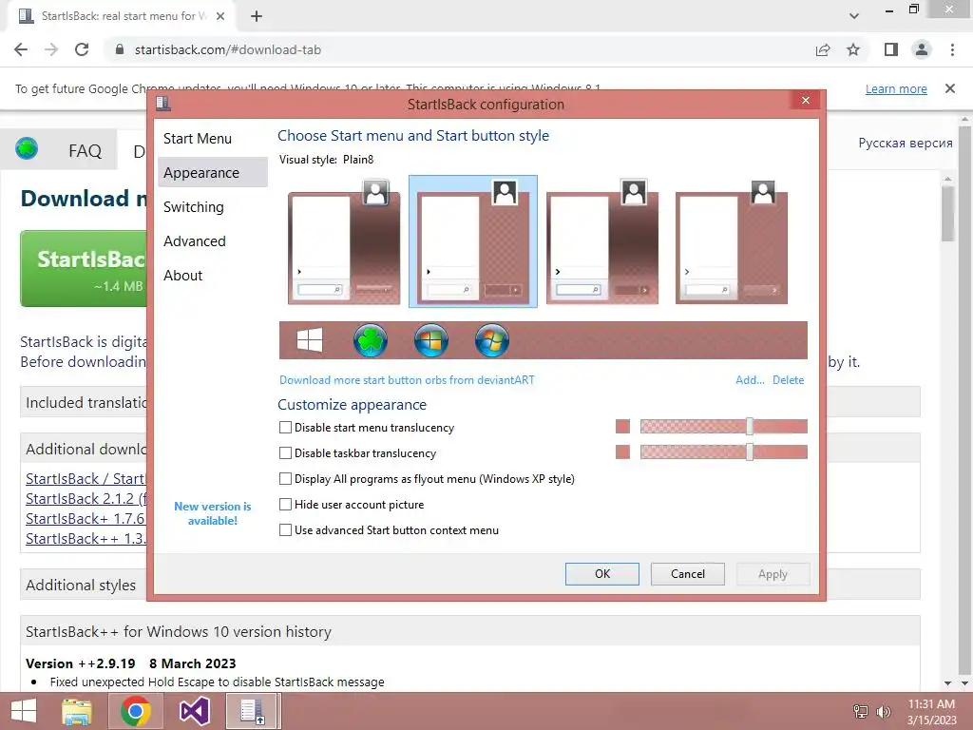Click Chrome forward navigation arrow
973x730 pixels.
click(x=51, y=49)
